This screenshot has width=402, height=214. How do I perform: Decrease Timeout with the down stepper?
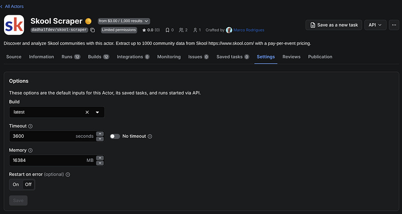[100, 139]
